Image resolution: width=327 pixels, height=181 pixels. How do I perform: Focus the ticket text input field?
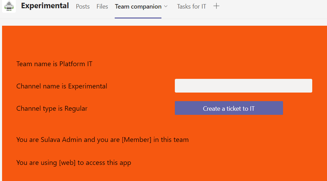(x=243, y=86)
